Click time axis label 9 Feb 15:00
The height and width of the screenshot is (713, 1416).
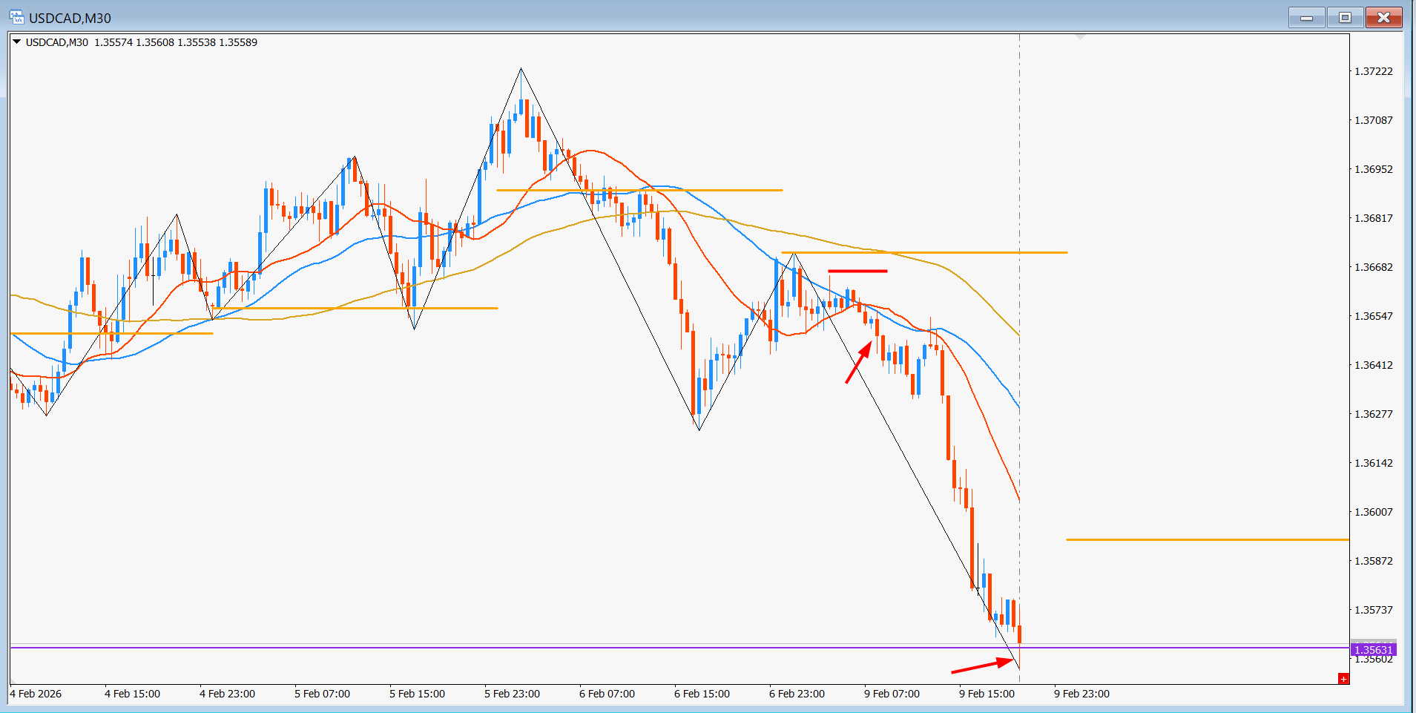pyautogui.click(x=987, y=694)
